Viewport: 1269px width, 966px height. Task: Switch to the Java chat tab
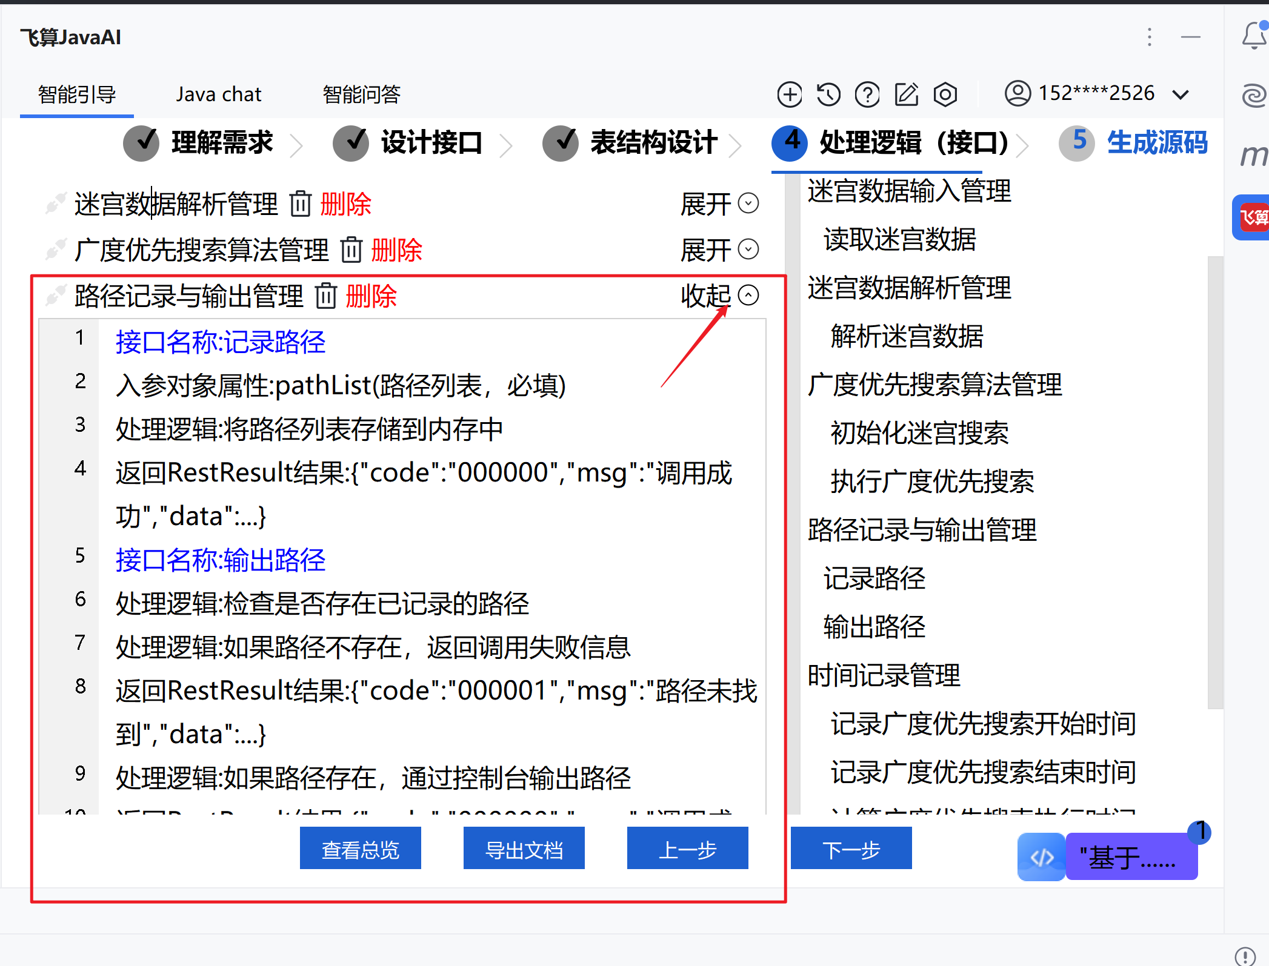tap(218, 94)
